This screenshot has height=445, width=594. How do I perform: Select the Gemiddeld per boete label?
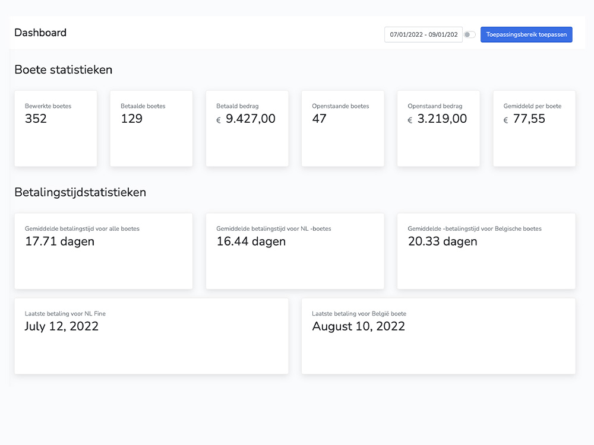[x=532, y=106]
